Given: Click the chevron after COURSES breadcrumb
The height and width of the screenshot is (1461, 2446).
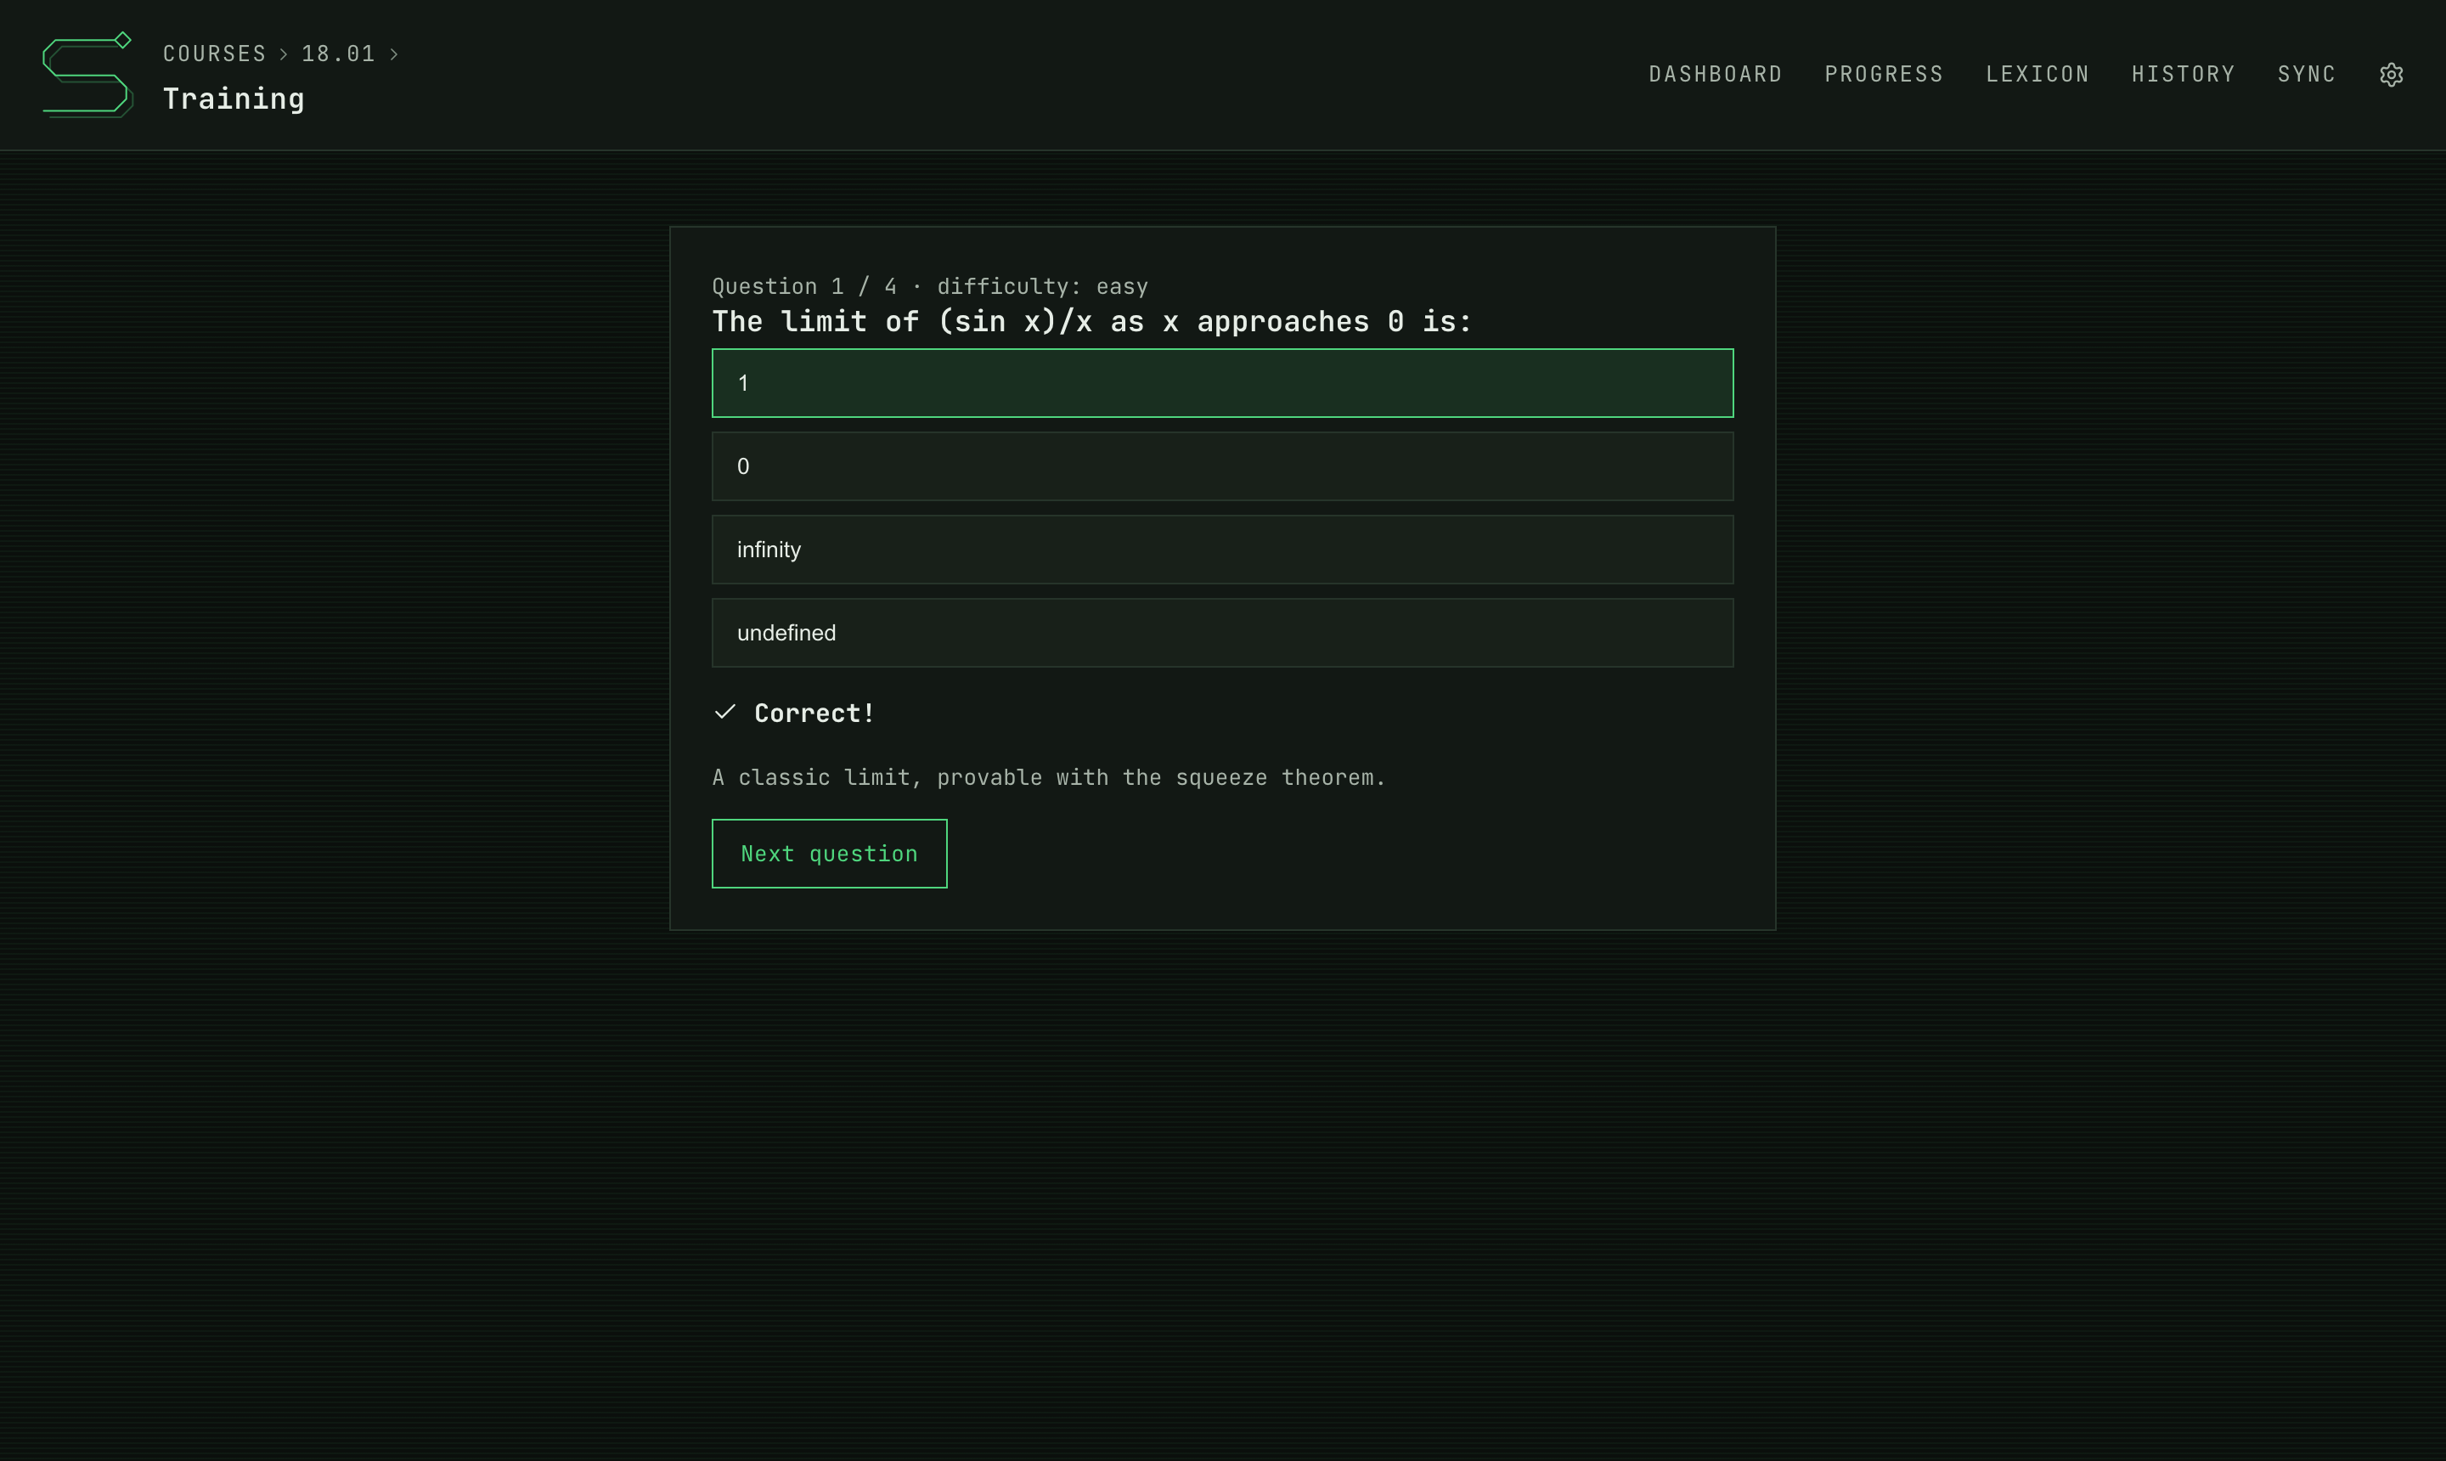Looking at the screenshot, I should [x=284, y=54].
